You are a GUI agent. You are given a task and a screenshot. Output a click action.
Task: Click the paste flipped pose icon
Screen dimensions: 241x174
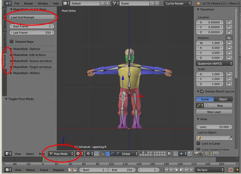(x=217, y=154)
